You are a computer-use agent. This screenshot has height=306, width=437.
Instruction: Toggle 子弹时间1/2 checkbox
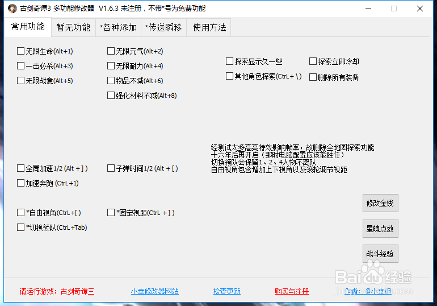point(111,168)
